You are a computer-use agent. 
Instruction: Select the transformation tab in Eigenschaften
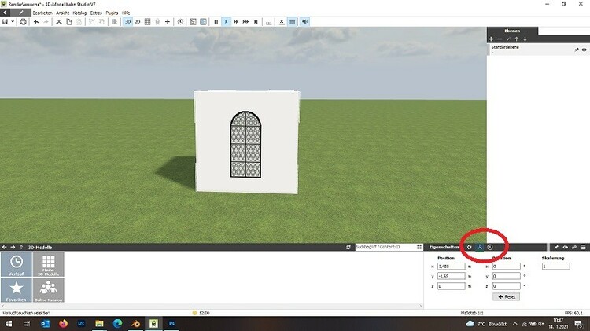pyautogui.click(x=479, y=247)
